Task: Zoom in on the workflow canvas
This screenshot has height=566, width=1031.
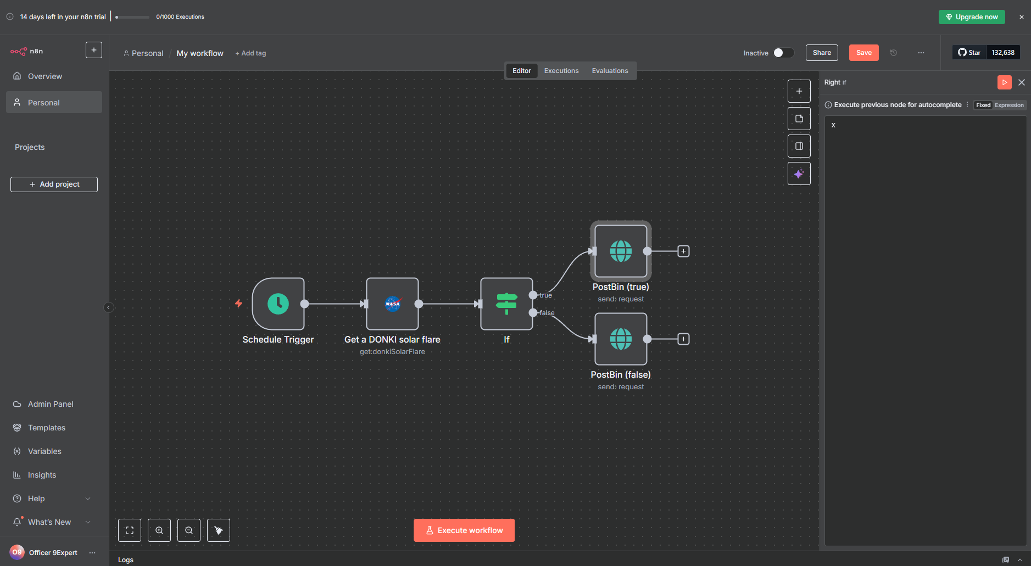Action: [159, 530]
